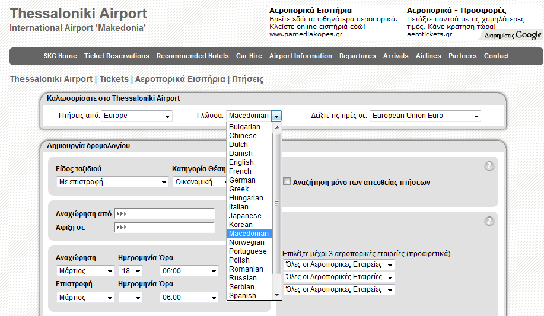Open the departure month dropdown
Screen dimensions: 544x316
[x=85, y=271]
